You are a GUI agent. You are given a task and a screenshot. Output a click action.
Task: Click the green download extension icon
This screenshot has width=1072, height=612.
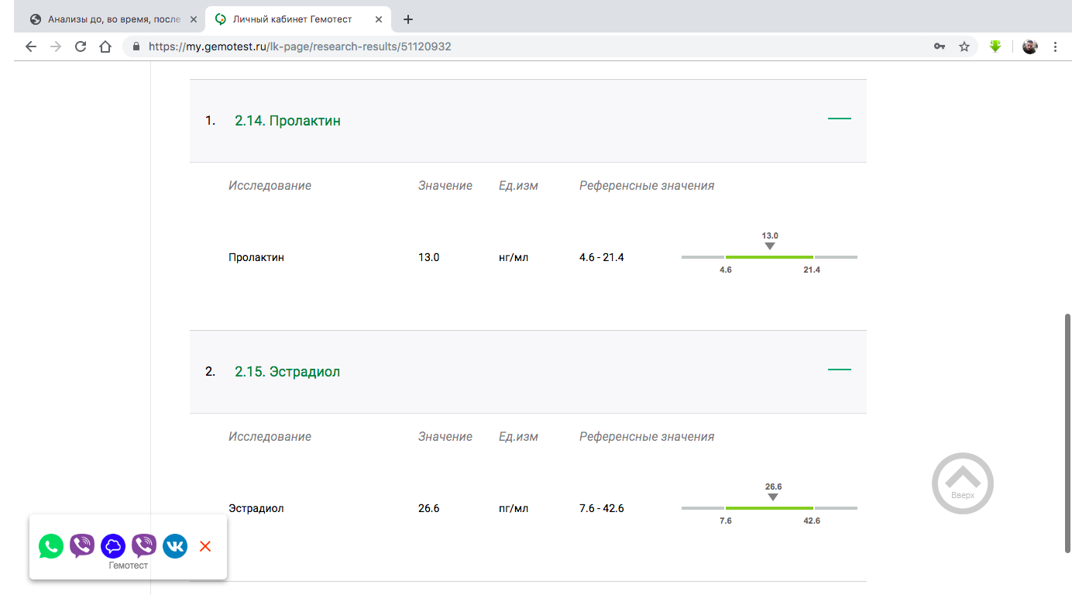click(x=995, y=46)
